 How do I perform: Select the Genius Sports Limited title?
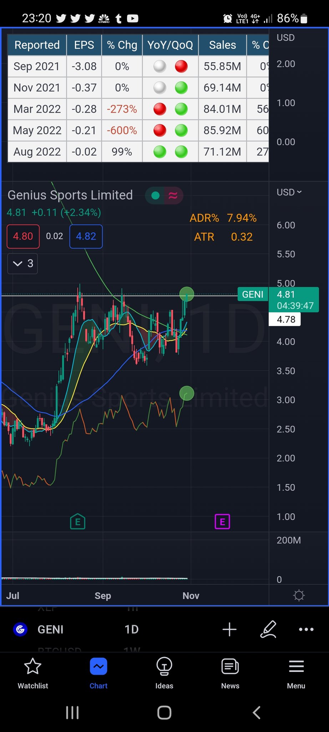[70, 195]
